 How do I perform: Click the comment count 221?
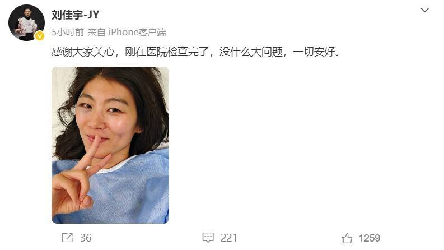tap(228, 238)
